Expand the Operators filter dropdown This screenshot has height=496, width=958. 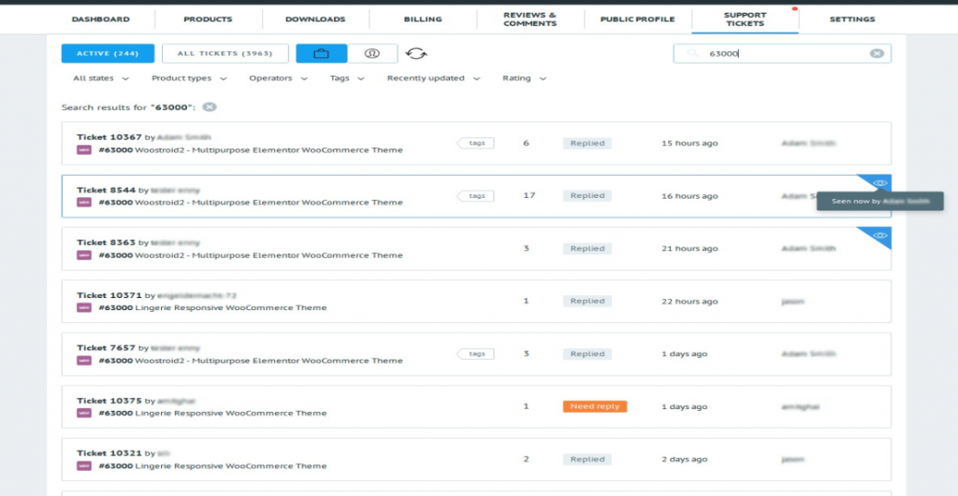coord(278,78)
